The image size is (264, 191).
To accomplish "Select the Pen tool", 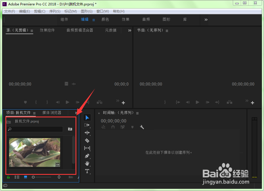I will 87,156.
